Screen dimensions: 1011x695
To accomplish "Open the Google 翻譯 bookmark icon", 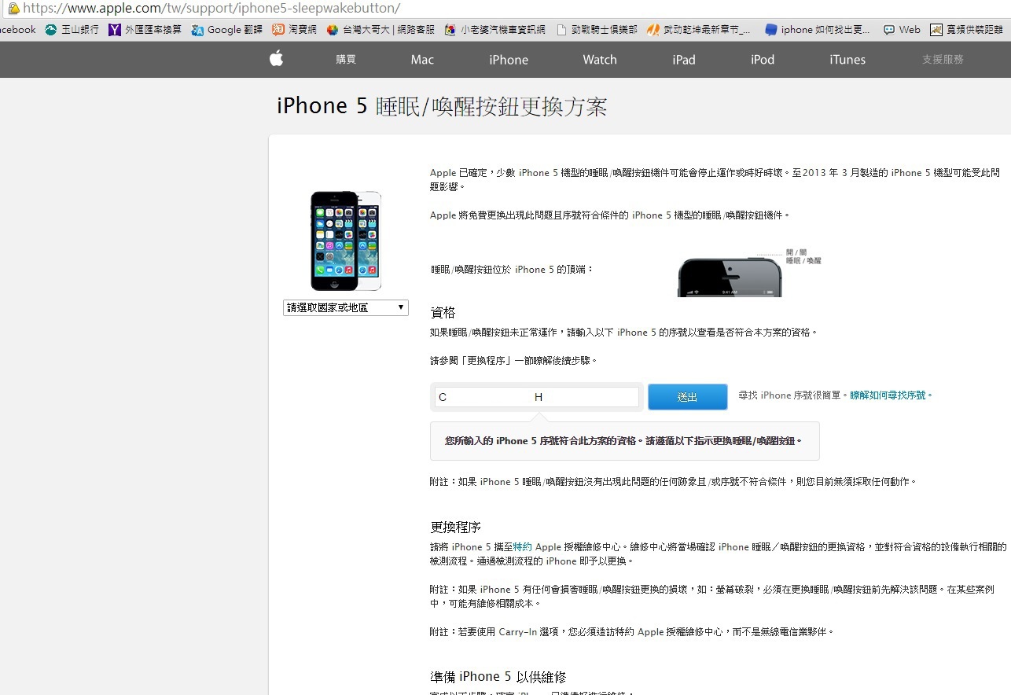I will (197, 30).
